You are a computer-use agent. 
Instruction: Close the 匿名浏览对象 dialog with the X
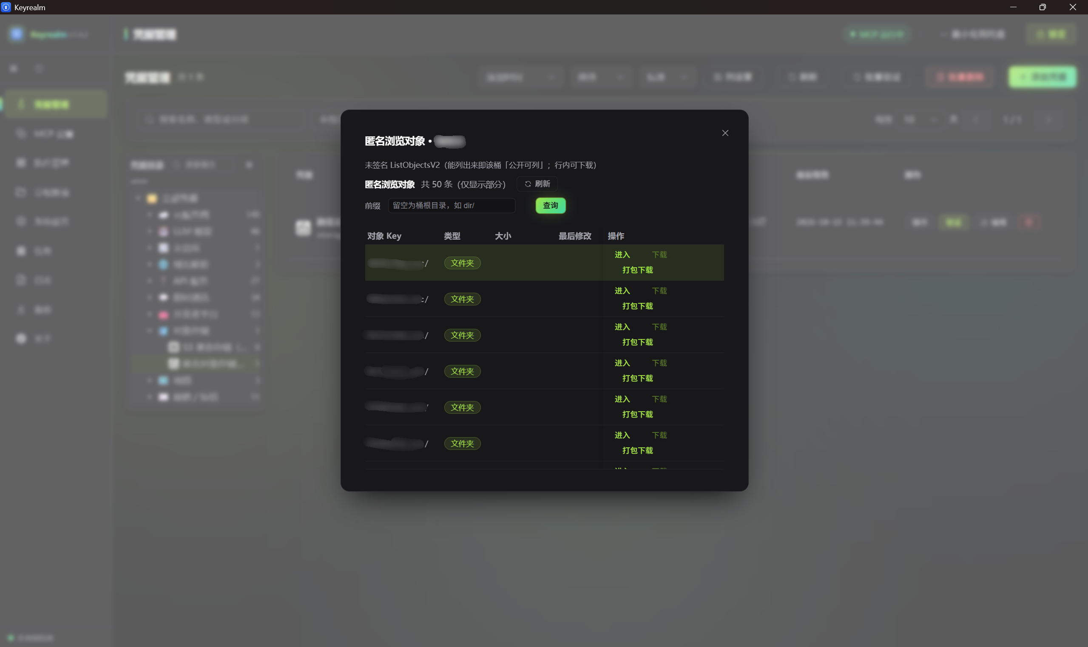(725, 133)
